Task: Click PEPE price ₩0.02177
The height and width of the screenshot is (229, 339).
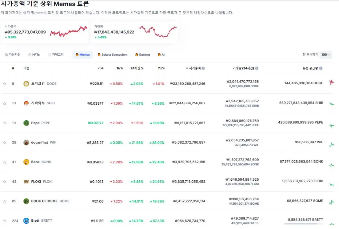Action: click(x=95, y=123)
